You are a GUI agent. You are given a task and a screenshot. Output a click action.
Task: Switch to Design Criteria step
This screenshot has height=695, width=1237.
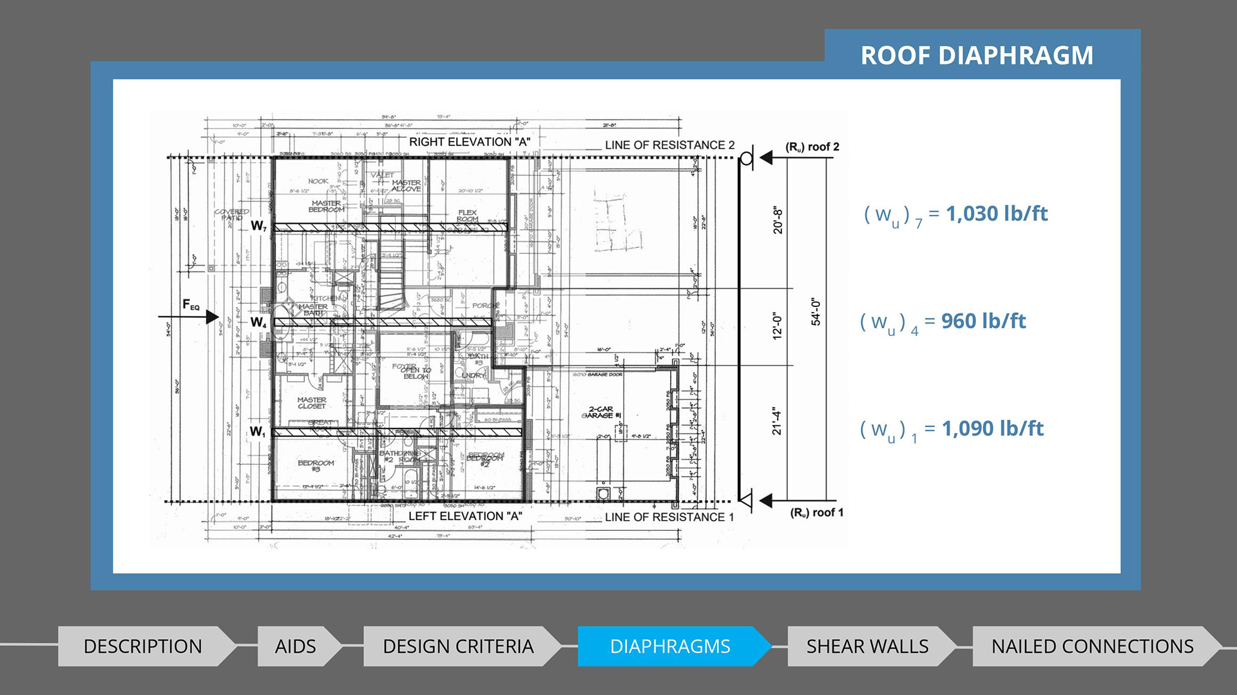point(458,646)
